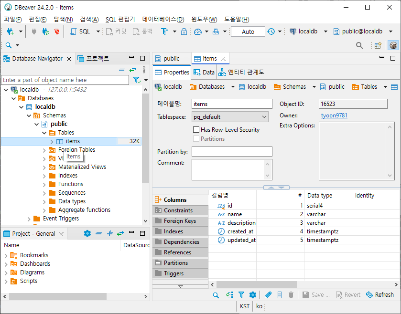Click the Save button
The height and width of the screenshot is (314, 401).
(316, 295)
